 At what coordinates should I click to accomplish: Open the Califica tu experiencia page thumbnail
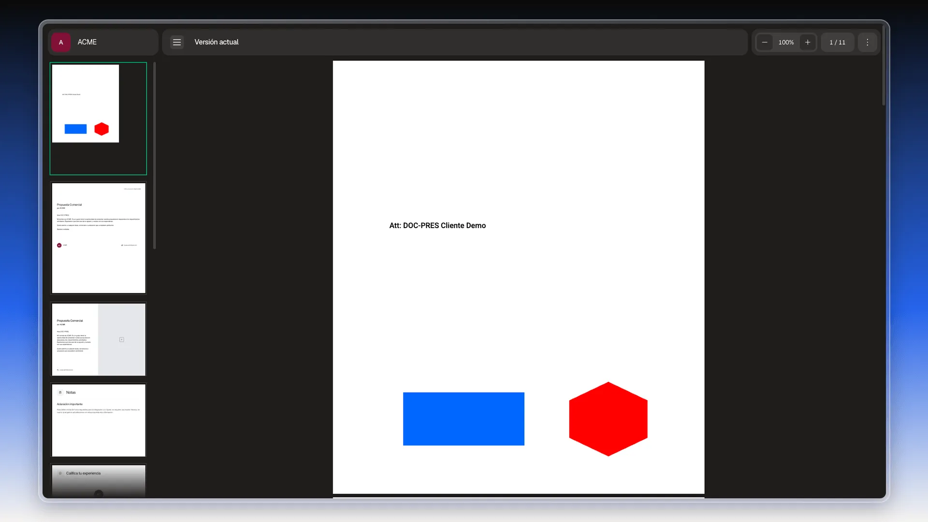pyautogui.click(x=99, y=481)
